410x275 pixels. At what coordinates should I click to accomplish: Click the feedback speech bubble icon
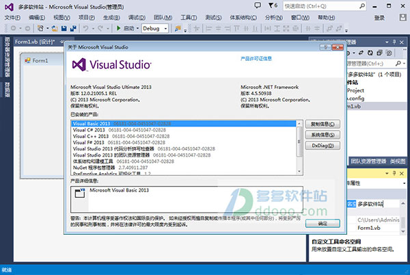click(258, 5)
